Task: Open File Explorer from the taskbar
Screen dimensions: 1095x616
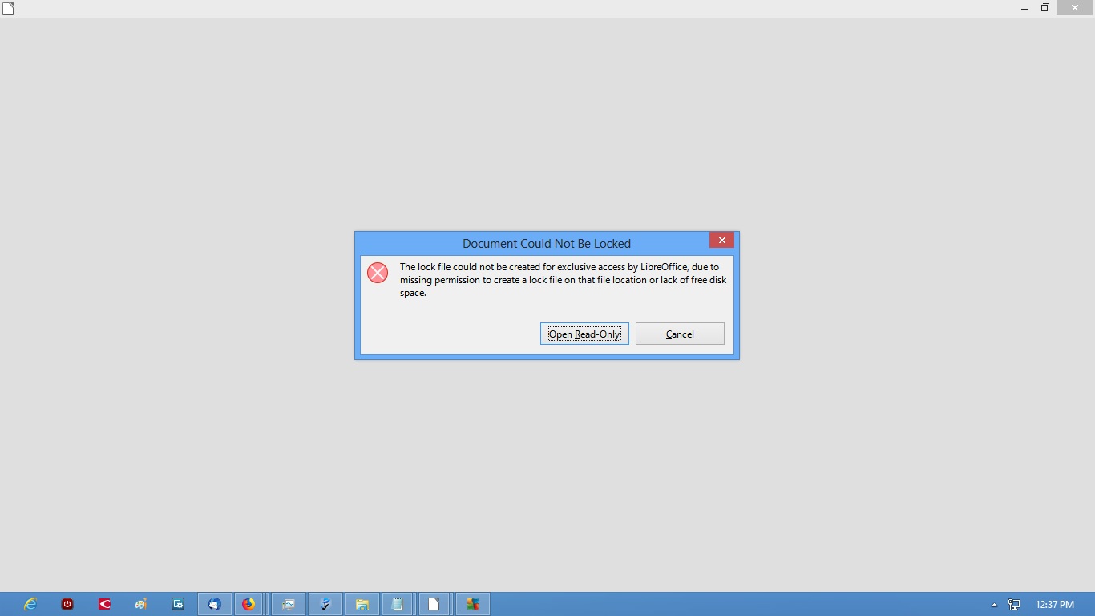Action: tap(362, 604)
